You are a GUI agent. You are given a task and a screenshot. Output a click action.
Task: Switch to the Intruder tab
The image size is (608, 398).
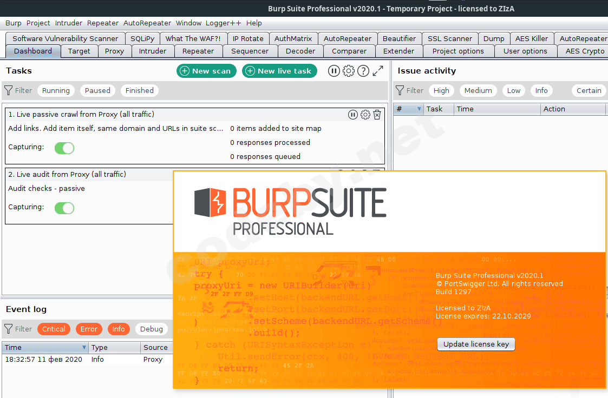[x=153, y=51]
